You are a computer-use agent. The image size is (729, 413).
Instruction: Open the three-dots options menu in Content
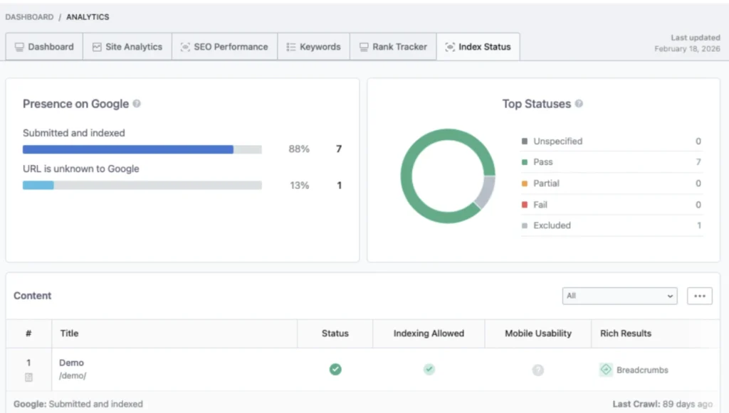pyautogui.click(x=699, y=296)
